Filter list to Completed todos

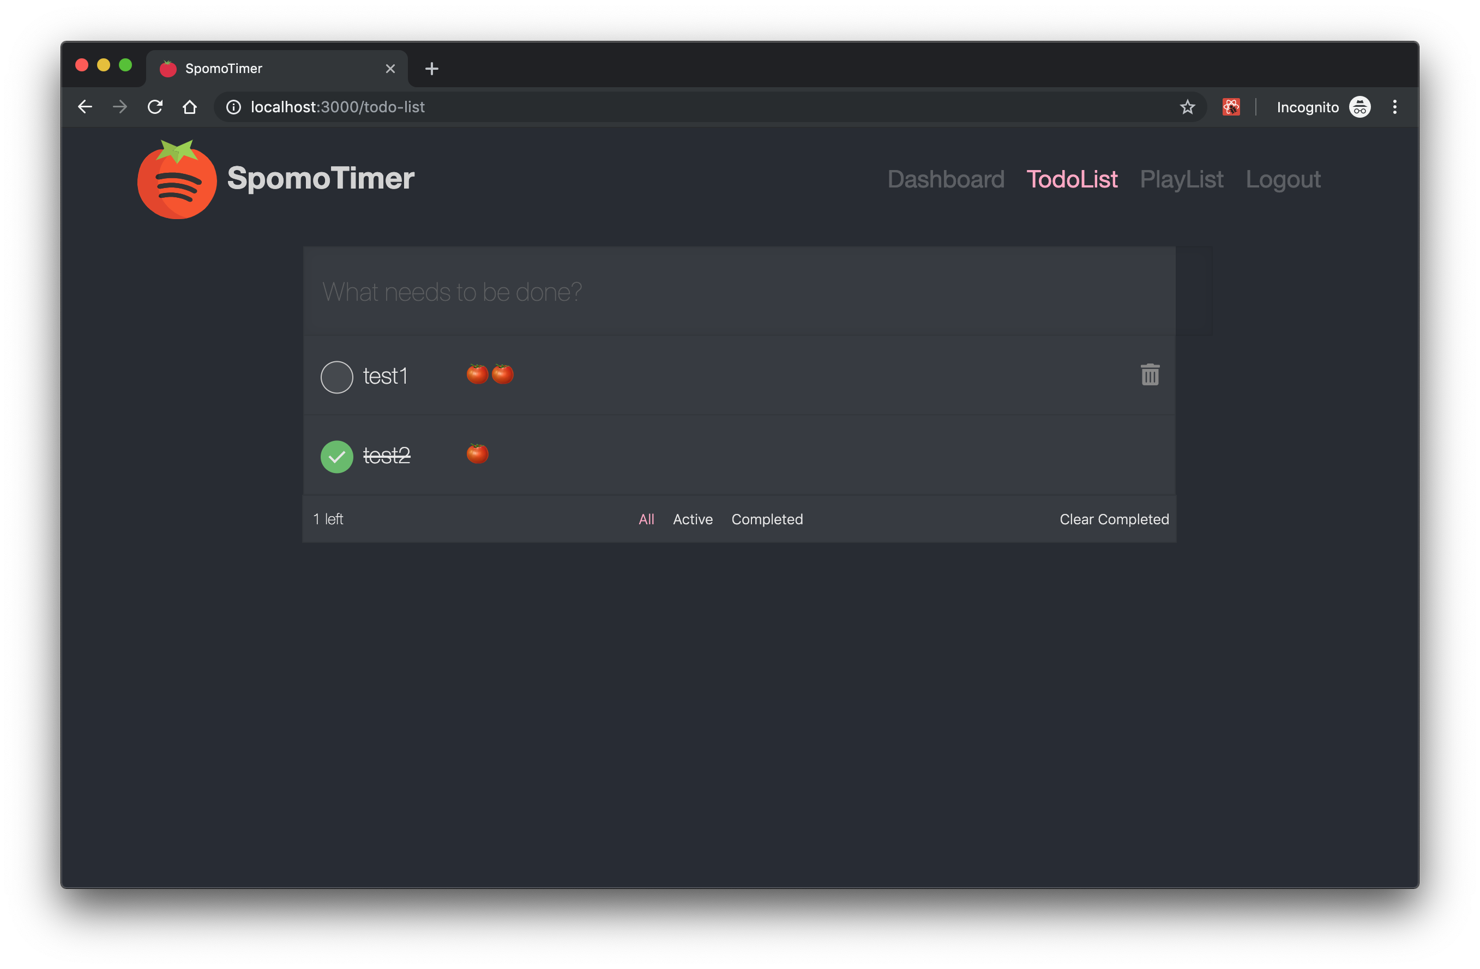[x=767, y=519]
